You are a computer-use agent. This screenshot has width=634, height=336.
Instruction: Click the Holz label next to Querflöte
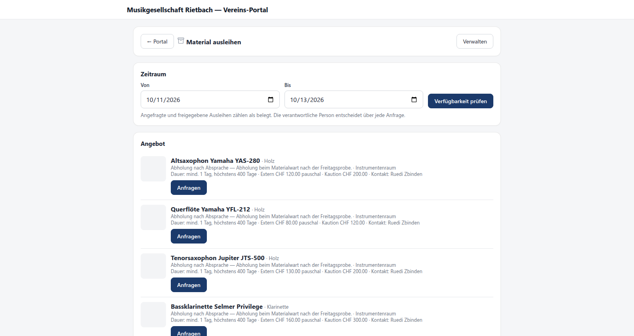coord(260,210)
